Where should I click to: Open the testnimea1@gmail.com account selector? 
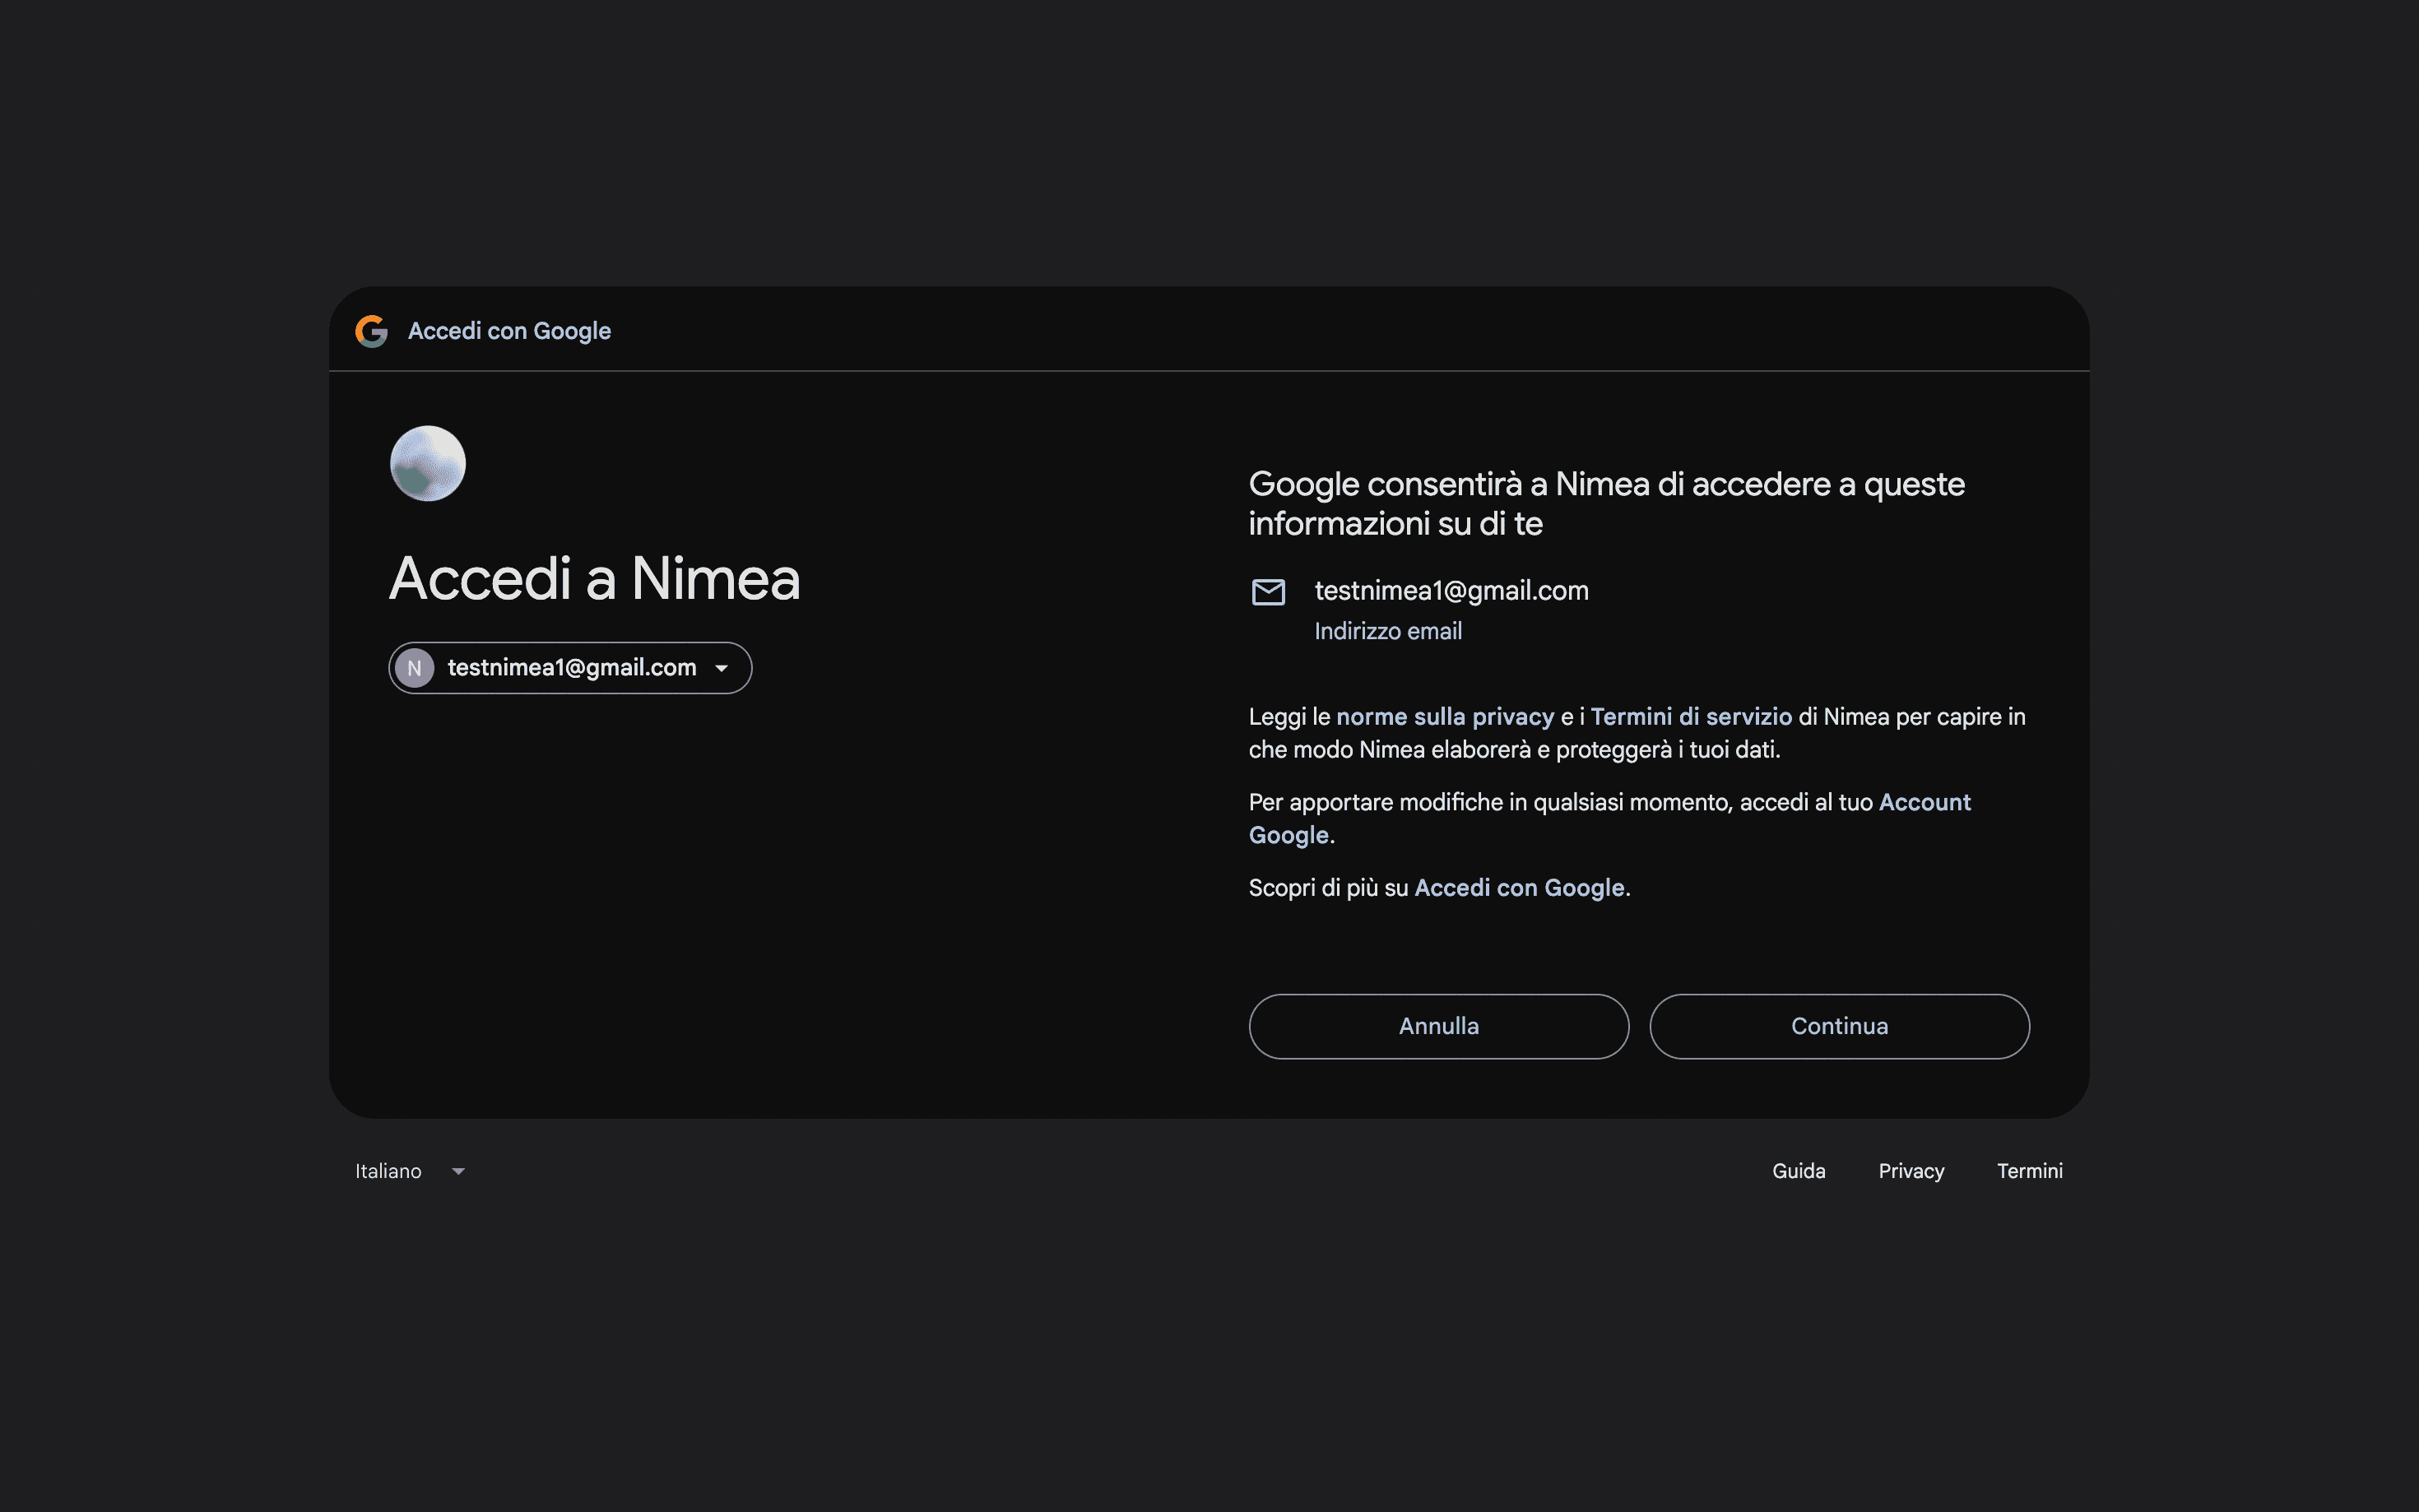(570, 668)
